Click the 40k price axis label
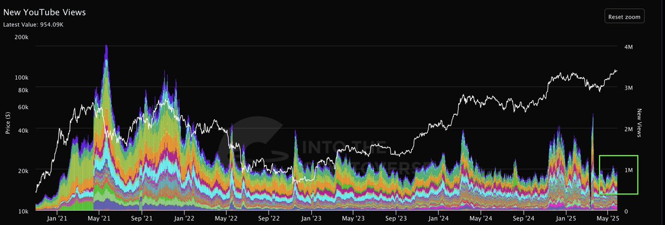The width and height of the screenshot is (665, 225). (24, 130)
